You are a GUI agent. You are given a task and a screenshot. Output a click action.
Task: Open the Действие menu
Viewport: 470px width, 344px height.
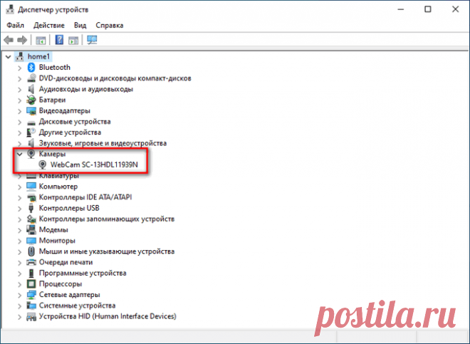49,25
